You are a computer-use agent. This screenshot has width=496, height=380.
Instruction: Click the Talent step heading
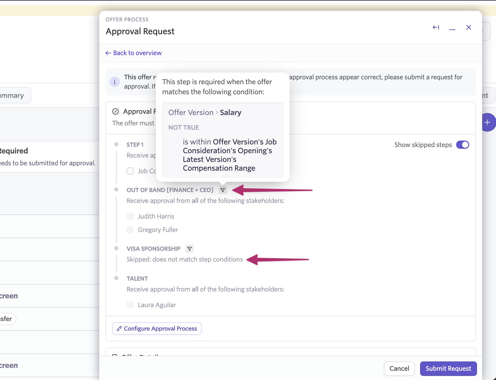click(137, 279)
